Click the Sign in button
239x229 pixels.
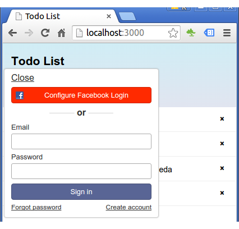tap(81, 191)
